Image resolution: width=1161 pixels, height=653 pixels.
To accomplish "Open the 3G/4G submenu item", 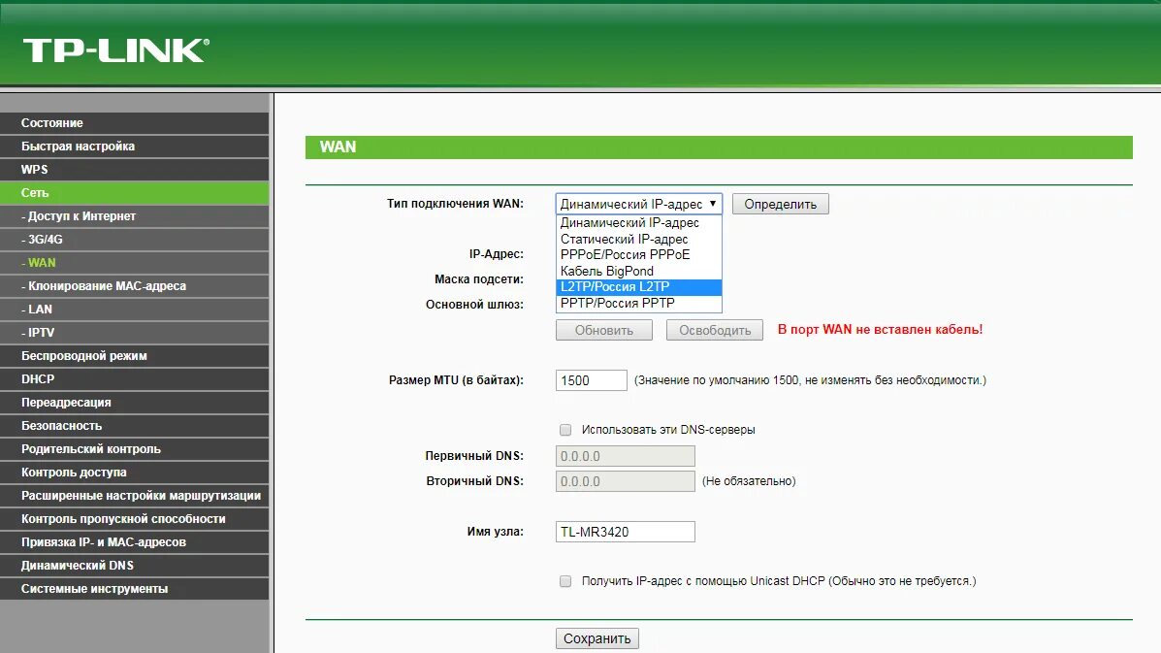I will click(x=134, y=239).
